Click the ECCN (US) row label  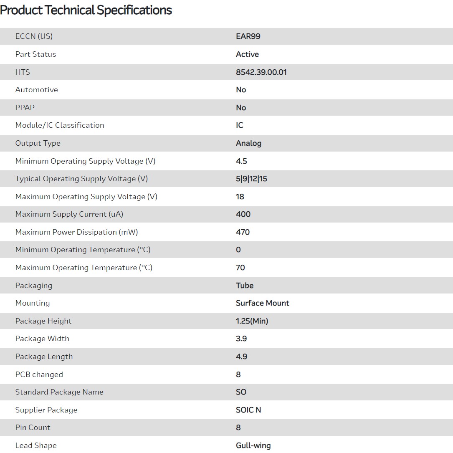[34, 36]
